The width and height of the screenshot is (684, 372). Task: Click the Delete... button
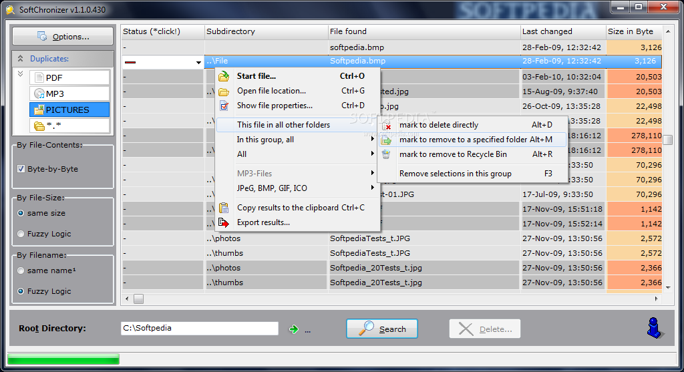pos(485,329)
